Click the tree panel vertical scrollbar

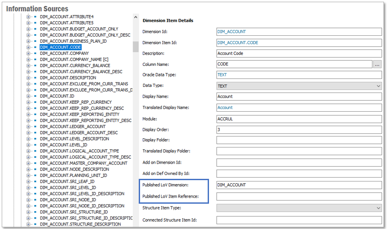(x=136, y=46)
